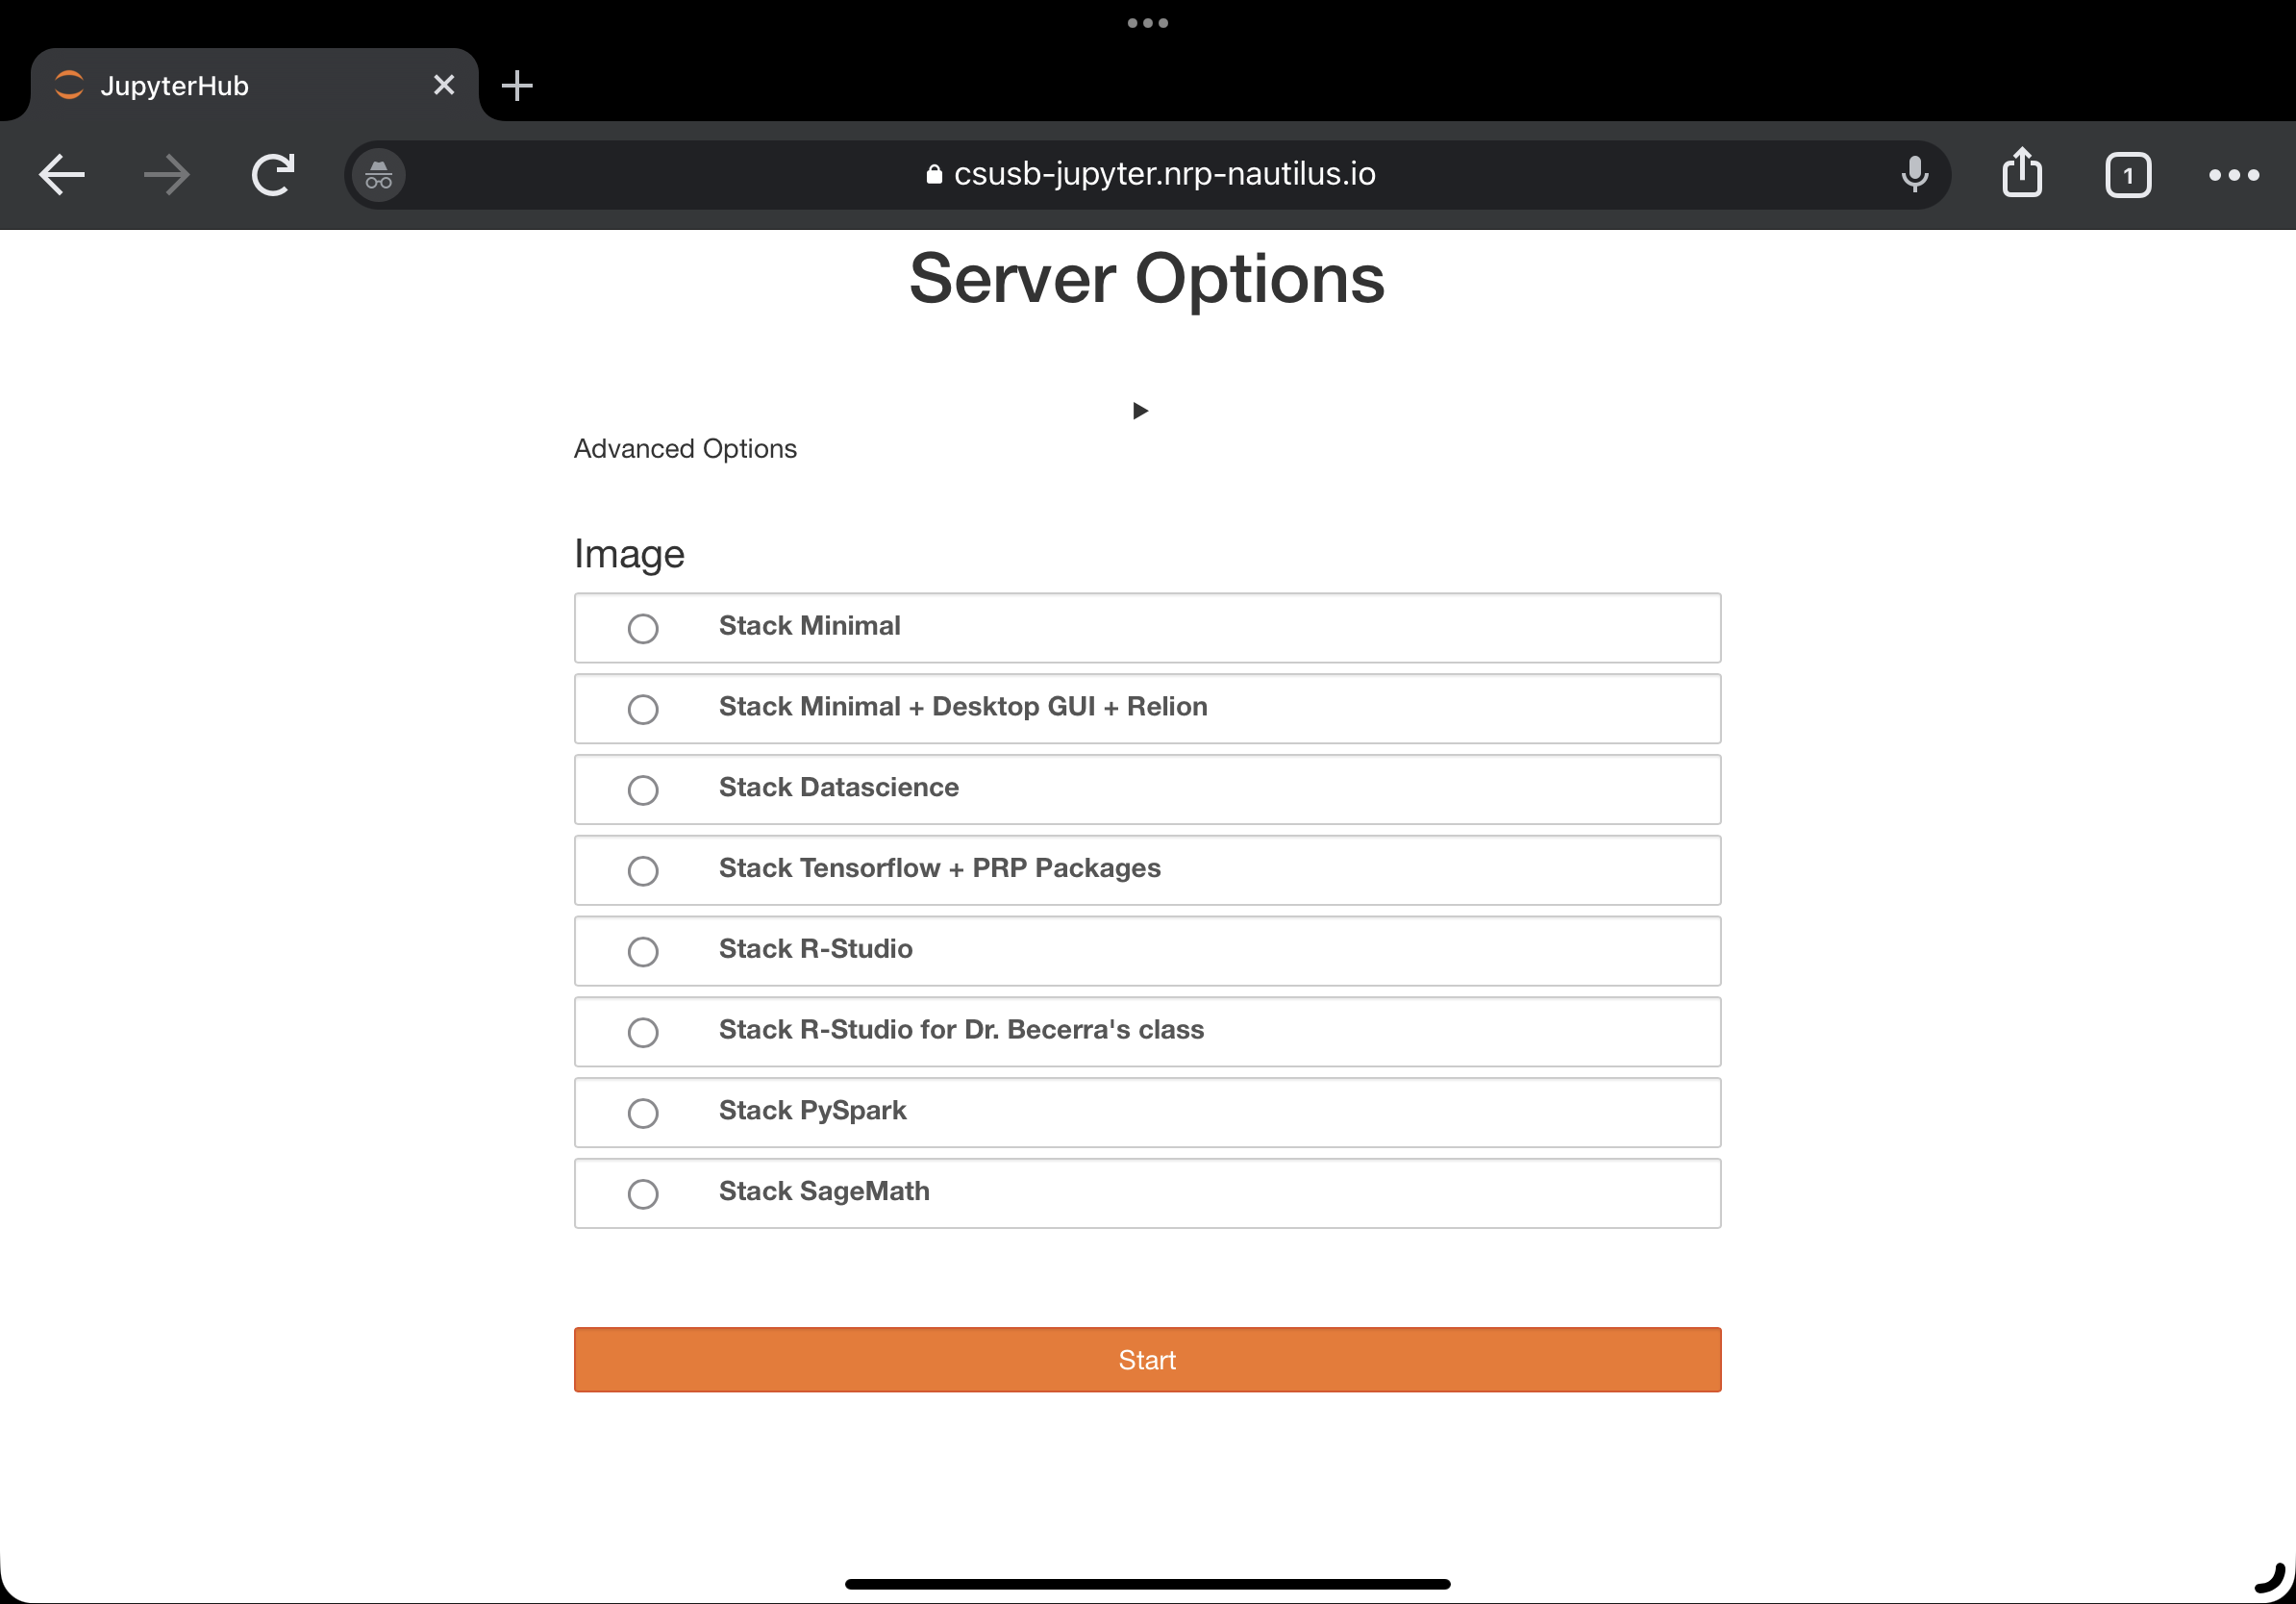
Task: Select the Stack PySpark radio button
Action: pos(643,1114)
